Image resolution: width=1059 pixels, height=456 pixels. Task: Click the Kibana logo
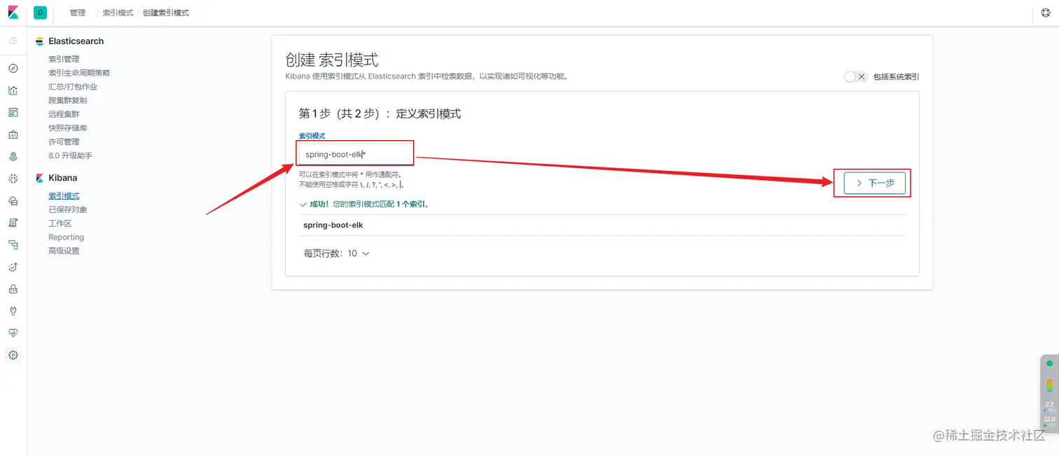13,13
